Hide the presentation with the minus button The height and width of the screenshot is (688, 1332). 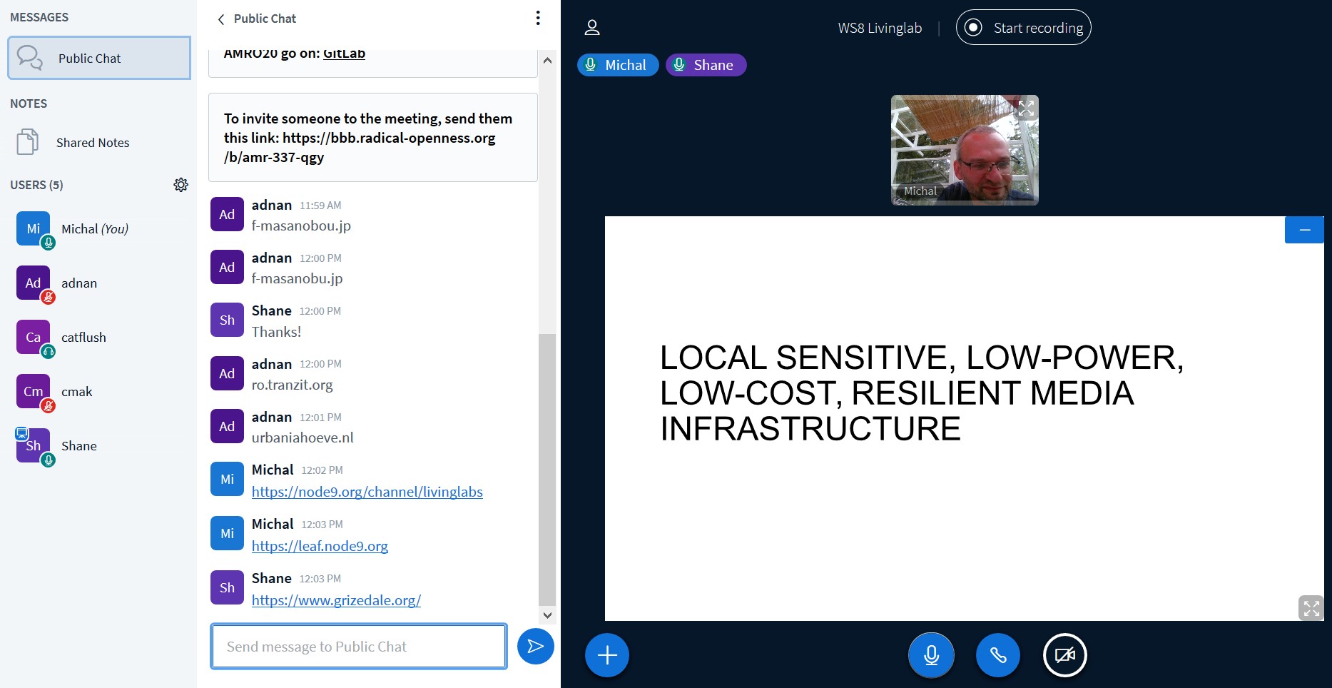1304,230
